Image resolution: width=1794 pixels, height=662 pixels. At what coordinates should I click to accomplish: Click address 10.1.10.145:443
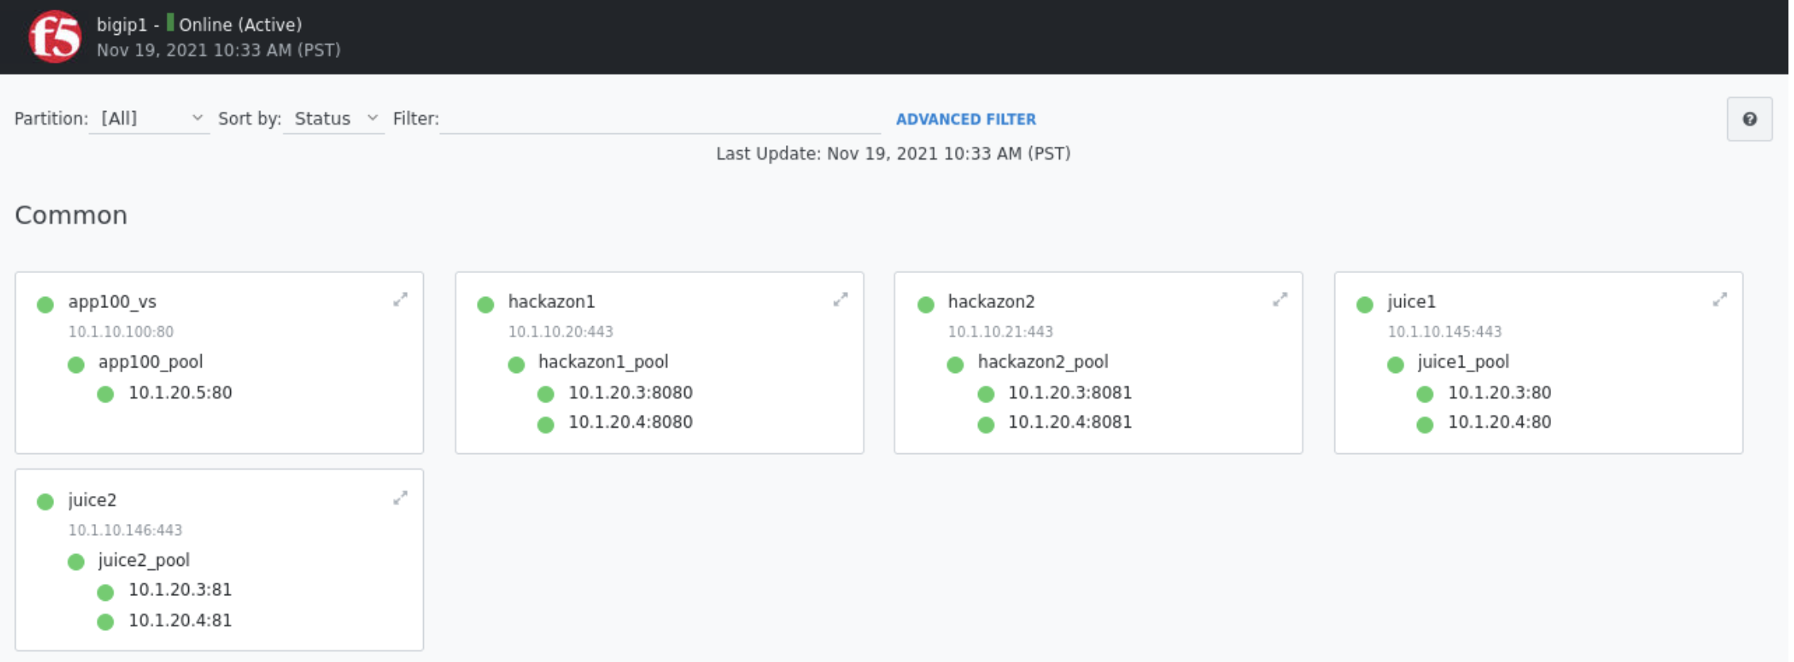click(x=1444, y=332)
